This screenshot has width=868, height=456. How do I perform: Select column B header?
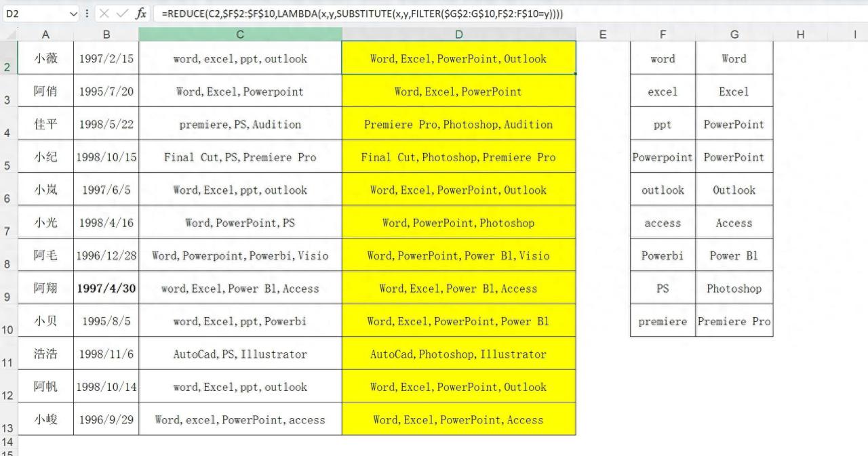(106, 35)
